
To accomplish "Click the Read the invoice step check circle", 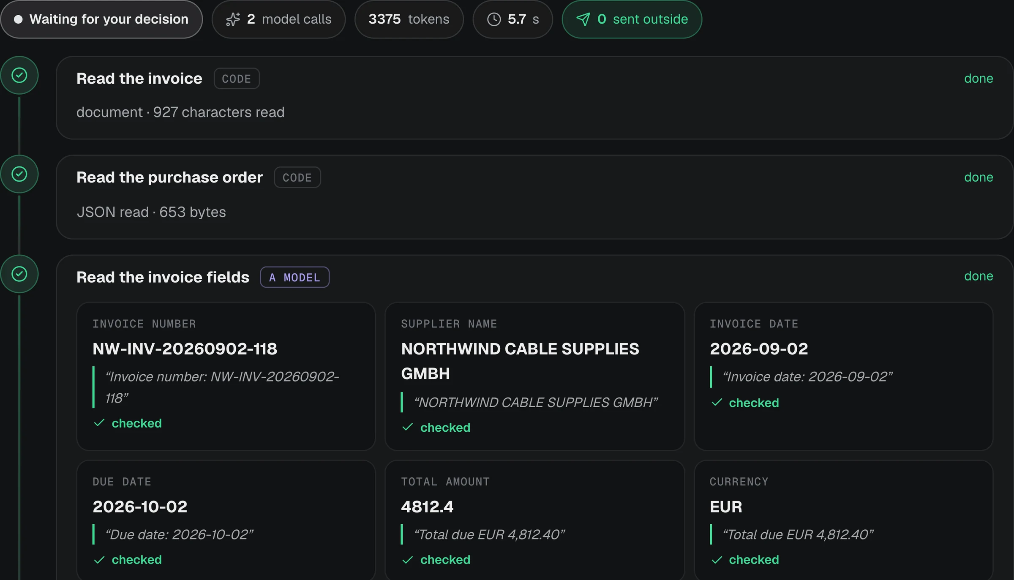I will coord(19,76).
